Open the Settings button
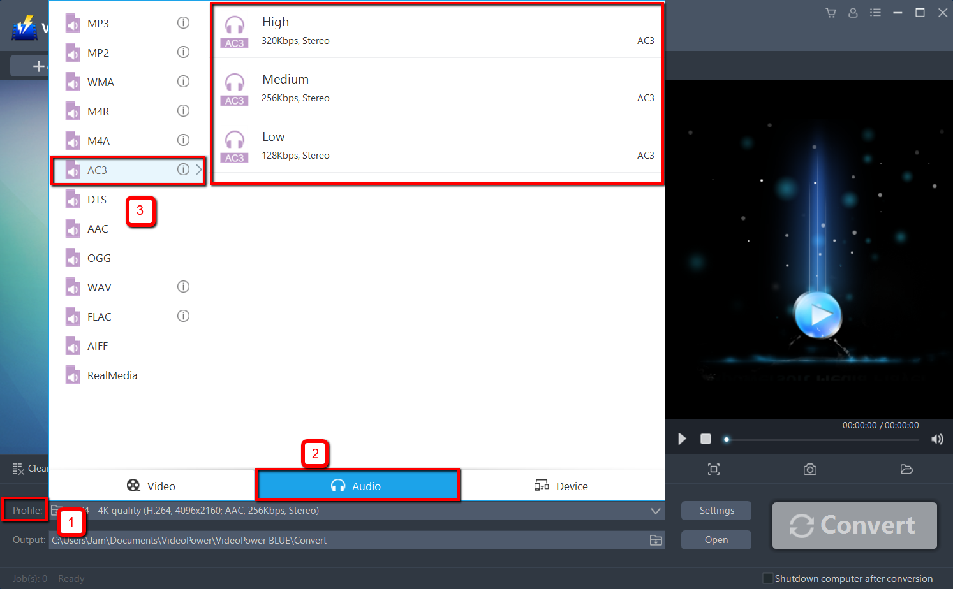 [x=716, y=510]
